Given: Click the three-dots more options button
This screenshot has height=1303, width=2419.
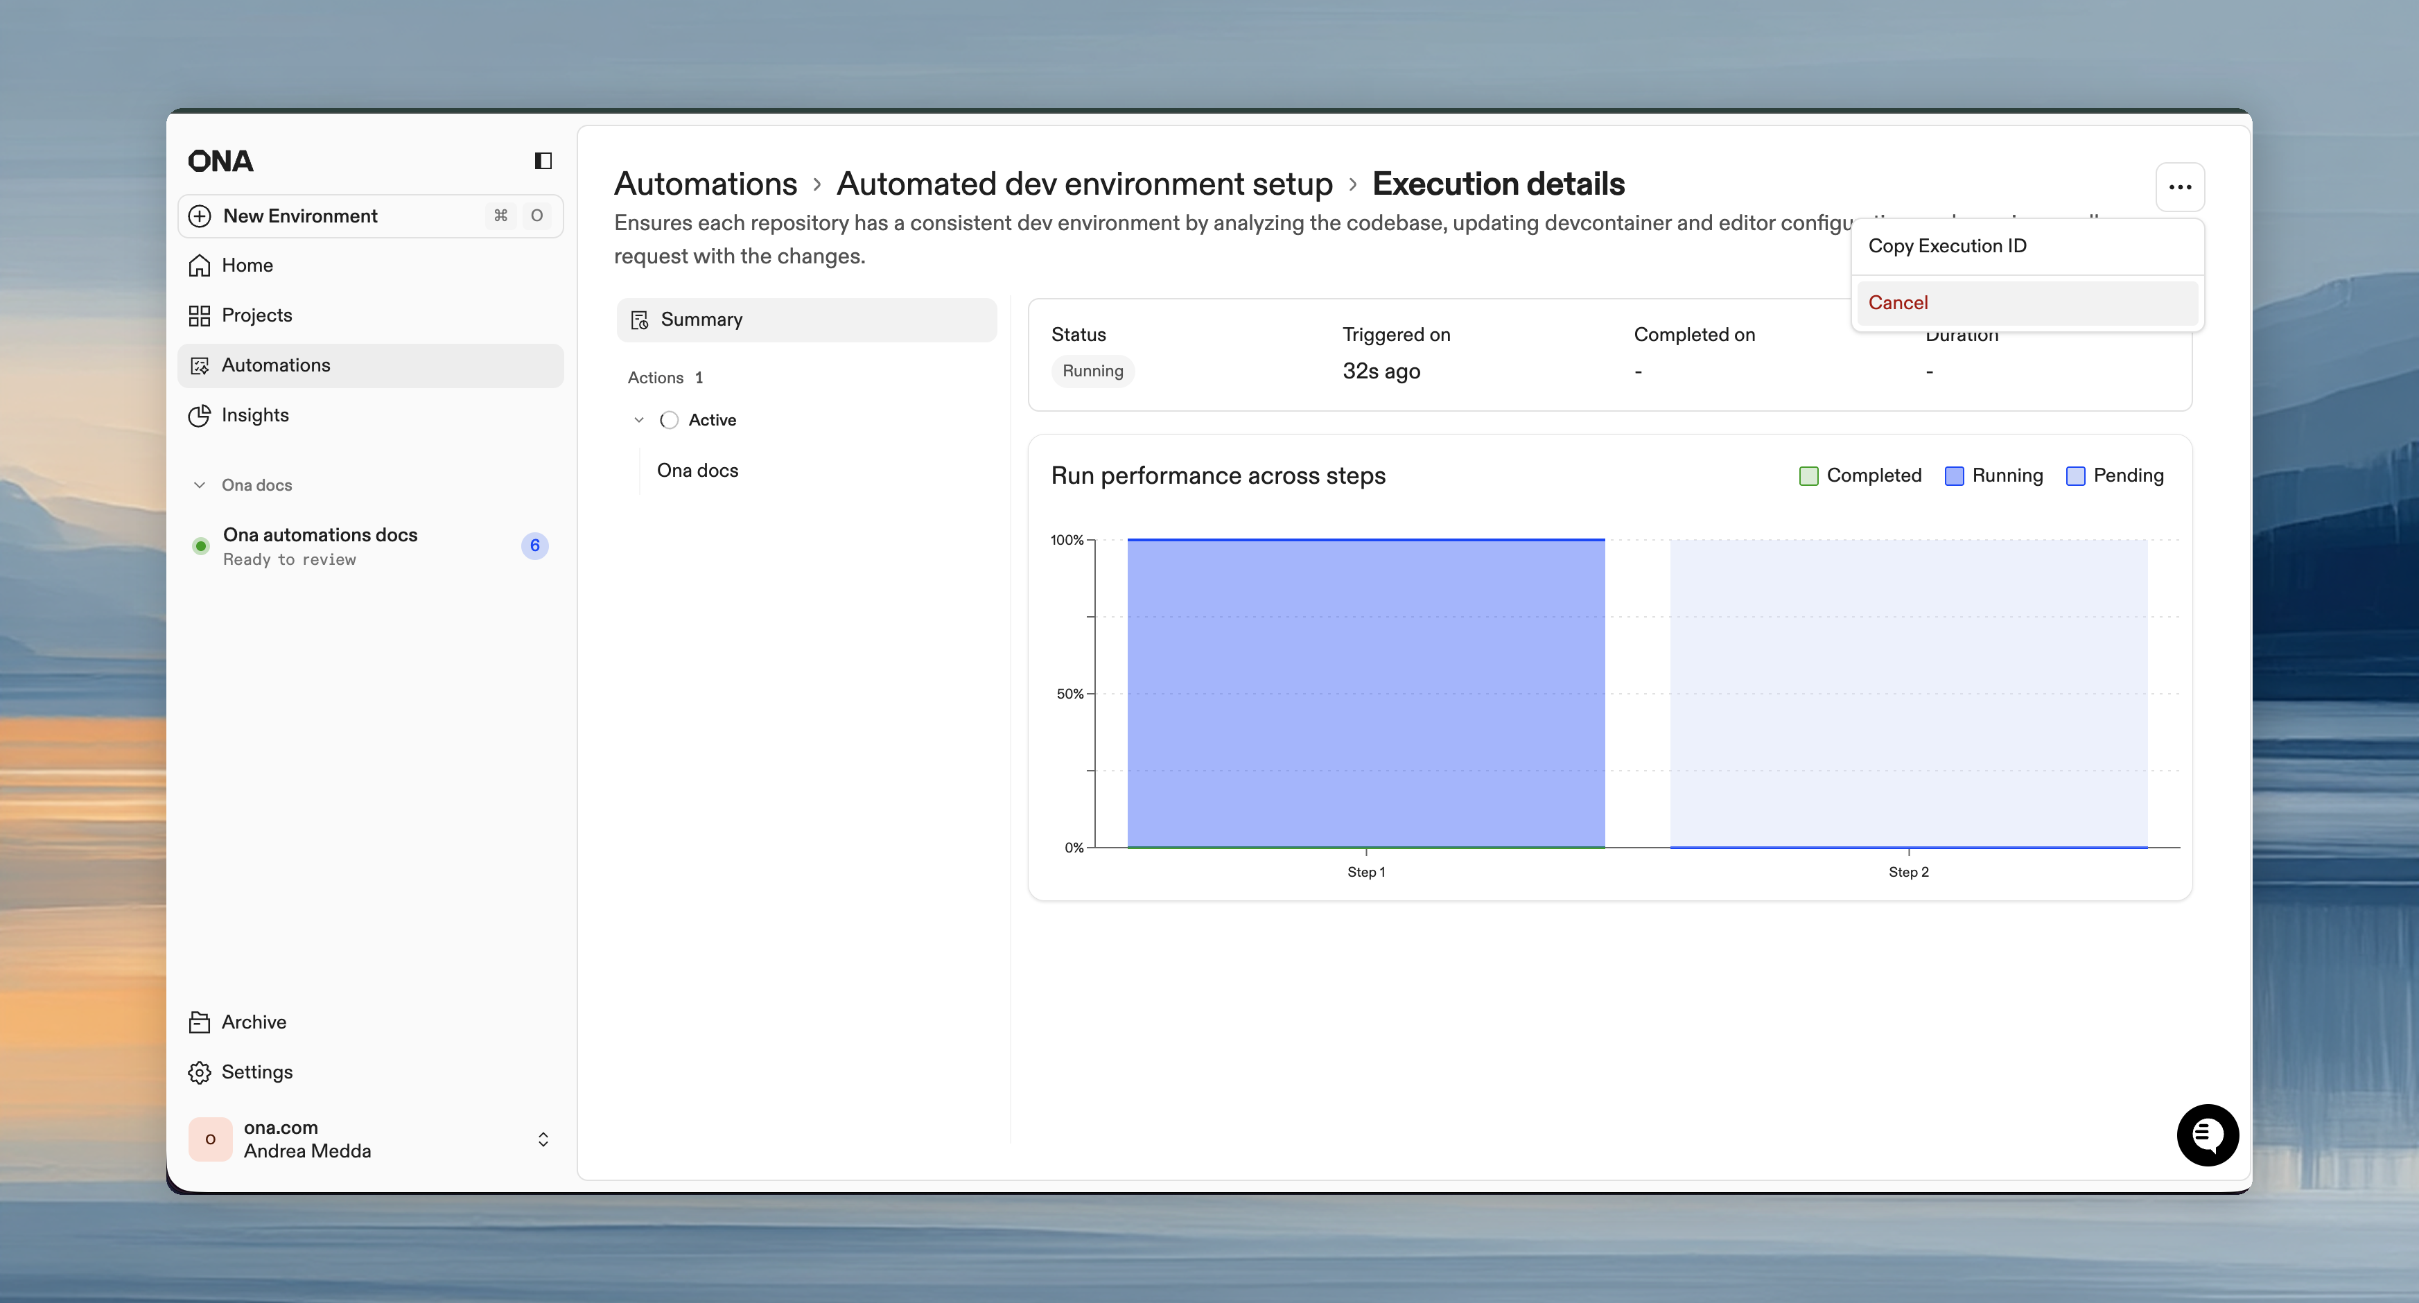Looking at the screenshot, I should tap(2180, 187).
